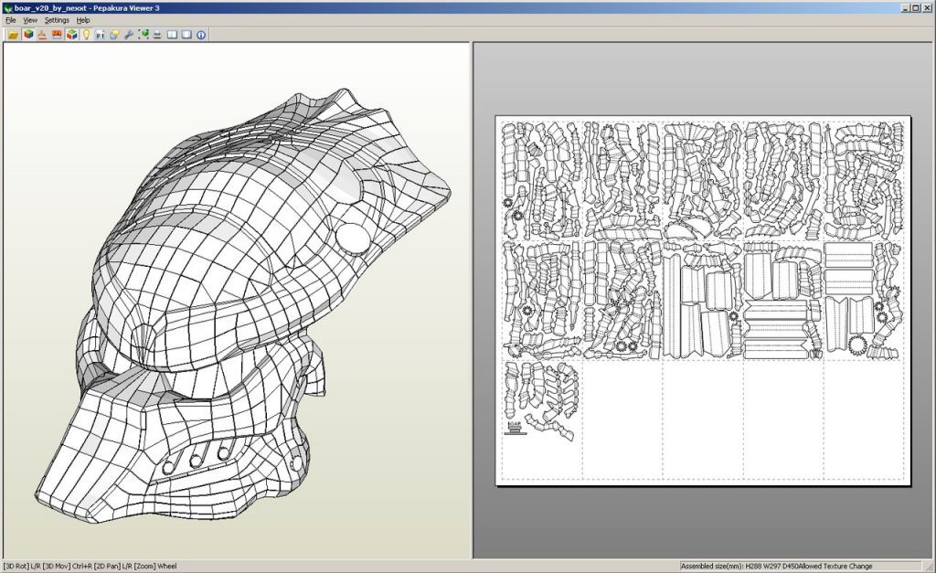Select the BOAR label on the pattern sheet

coord(514,425)
